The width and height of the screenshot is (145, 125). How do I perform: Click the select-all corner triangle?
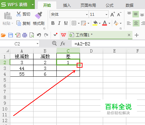[7, 51]
